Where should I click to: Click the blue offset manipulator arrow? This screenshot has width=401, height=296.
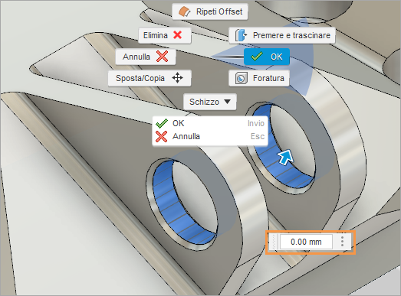pos(286,157)
